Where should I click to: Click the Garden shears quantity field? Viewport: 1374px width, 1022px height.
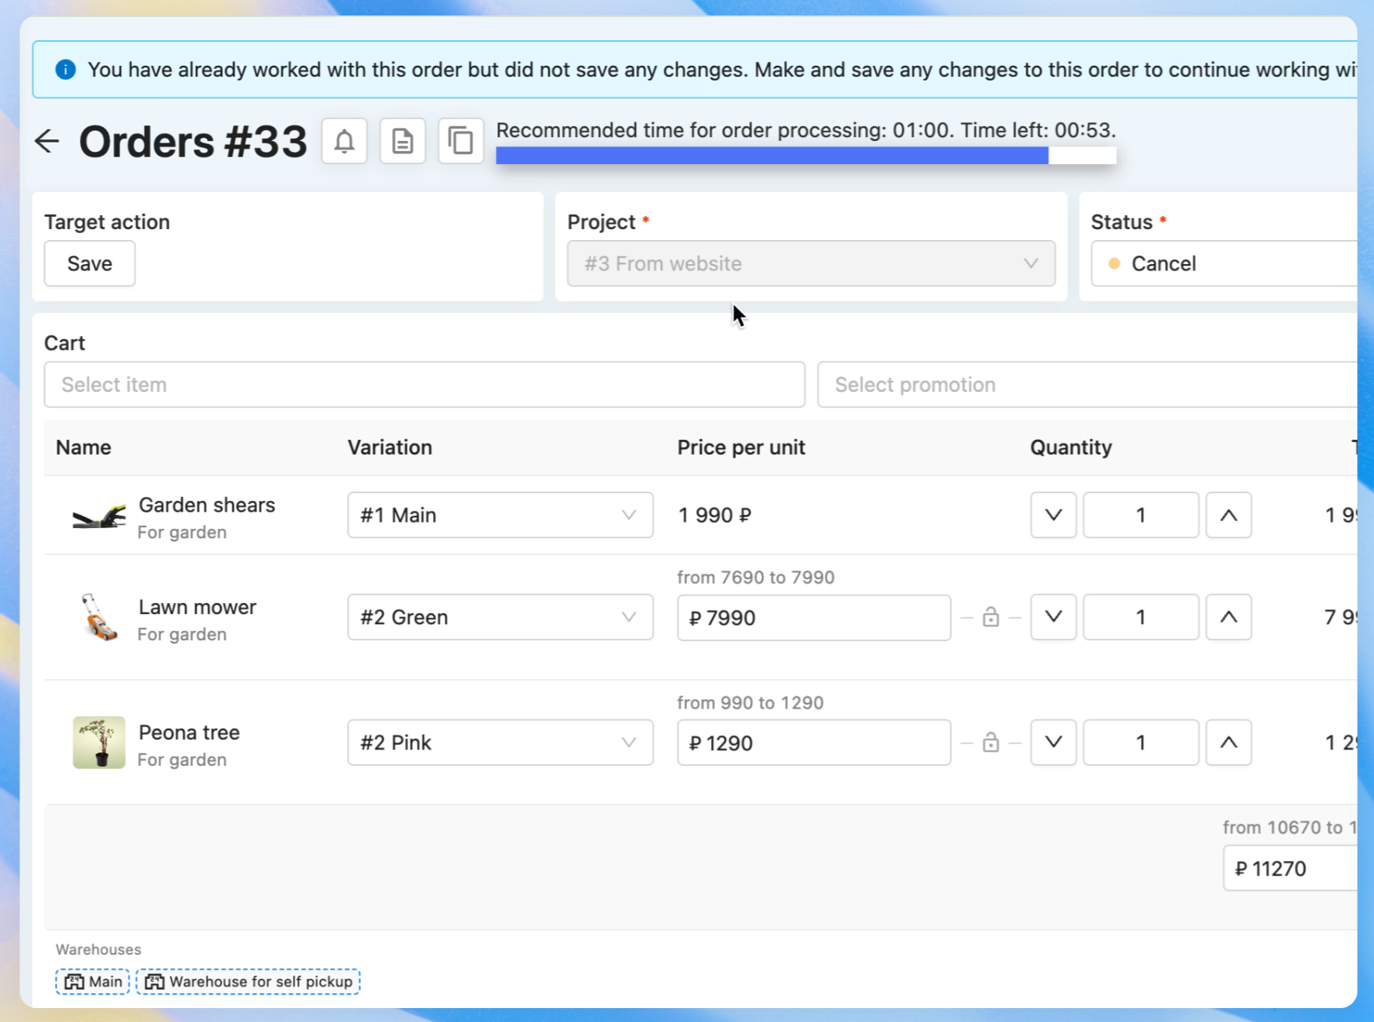pos(1141,515)
